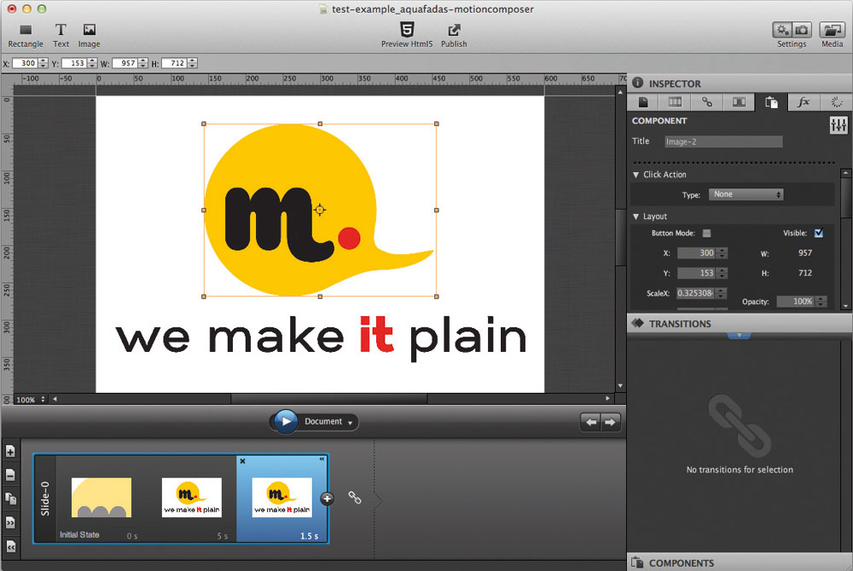
Task: Collapse the Layout section
Action: tap(636, 216)
